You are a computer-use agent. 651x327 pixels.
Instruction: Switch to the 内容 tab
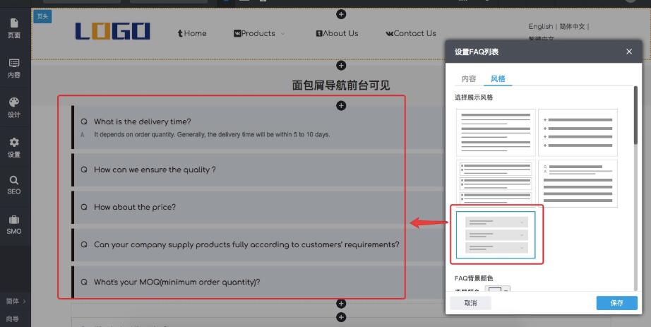coord(469,78)
